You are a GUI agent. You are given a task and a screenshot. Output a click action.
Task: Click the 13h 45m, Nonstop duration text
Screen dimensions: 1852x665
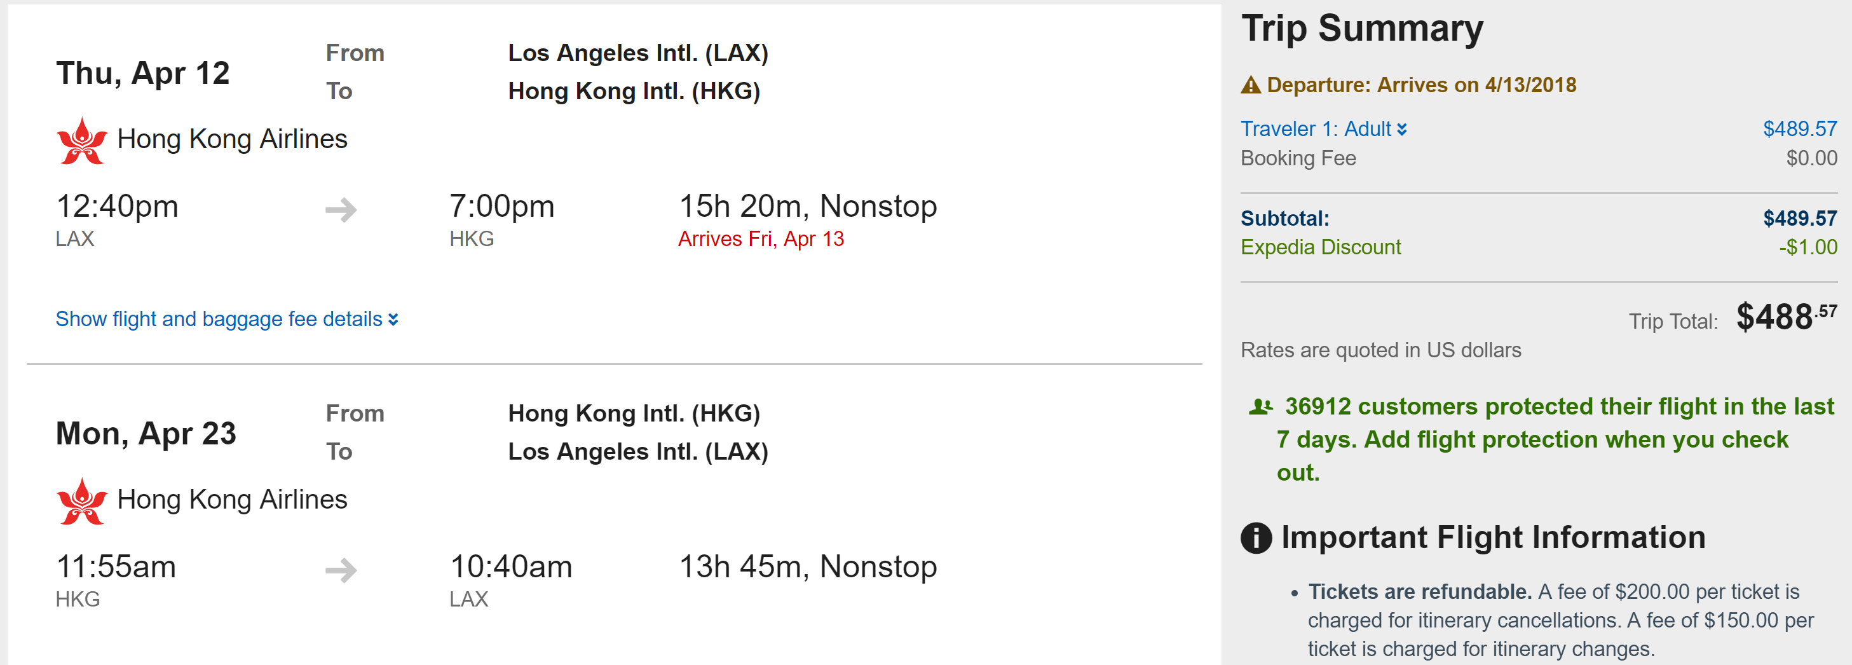(808, 566)
